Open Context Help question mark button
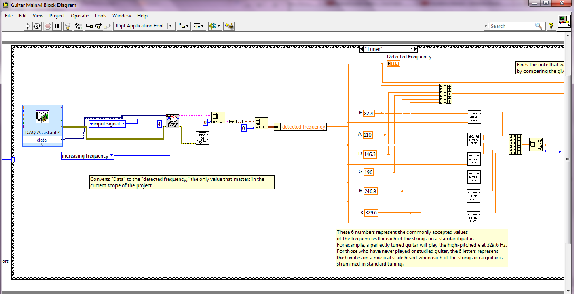Image resolution: width=574 pixels, height=294 pixels. click(551, 26)
